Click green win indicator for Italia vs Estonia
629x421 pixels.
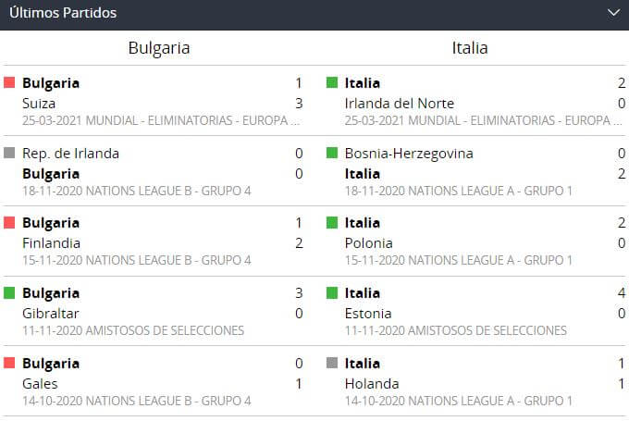[x=332, y=293]
